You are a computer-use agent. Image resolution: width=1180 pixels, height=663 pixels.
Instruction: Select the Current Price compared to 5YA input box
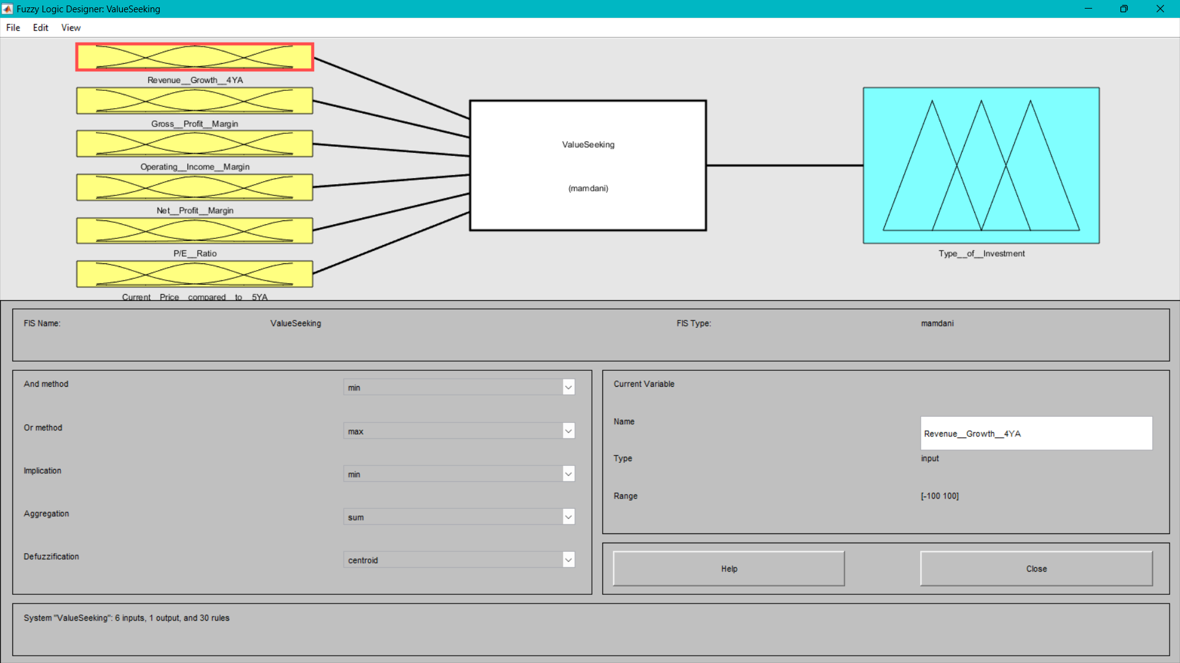pos(194,274)
